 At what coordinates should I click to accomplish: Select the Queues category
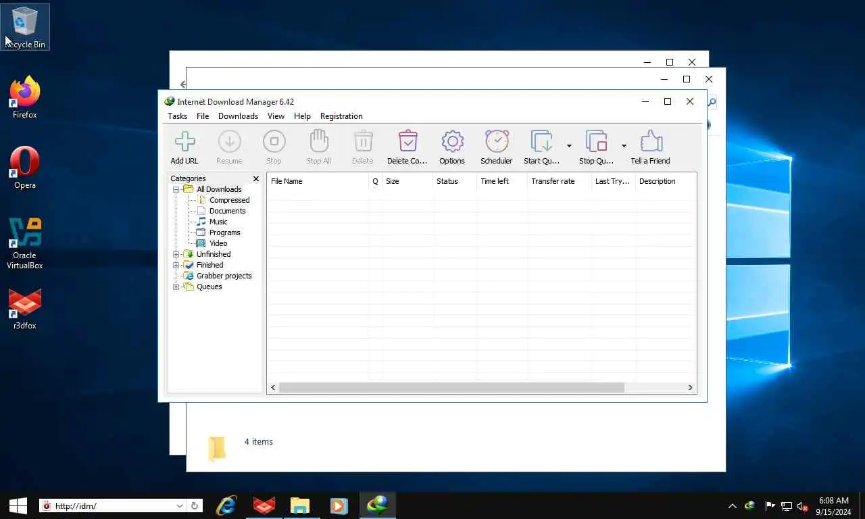click(209, 287)
